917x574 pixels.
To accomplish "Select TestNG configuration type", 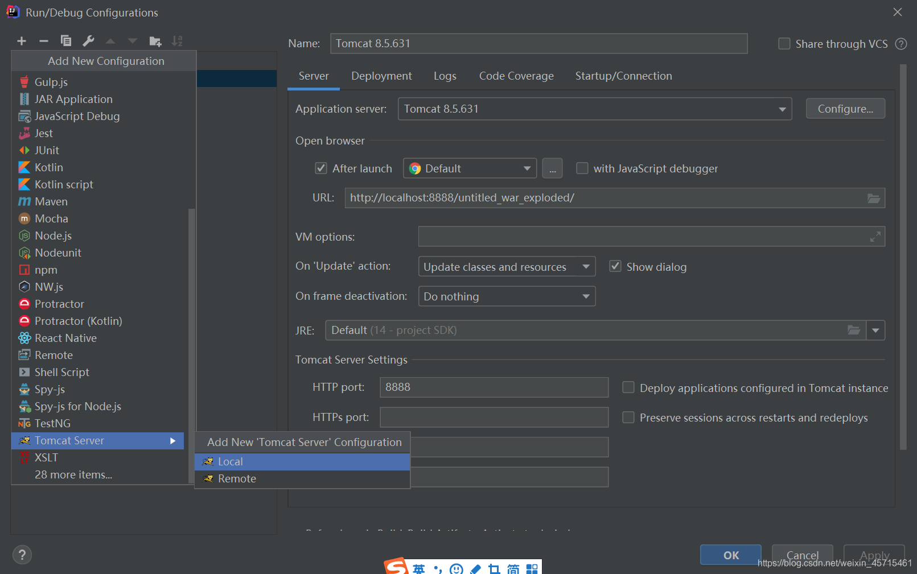I will pyautogui.click(x=98, y=423).
